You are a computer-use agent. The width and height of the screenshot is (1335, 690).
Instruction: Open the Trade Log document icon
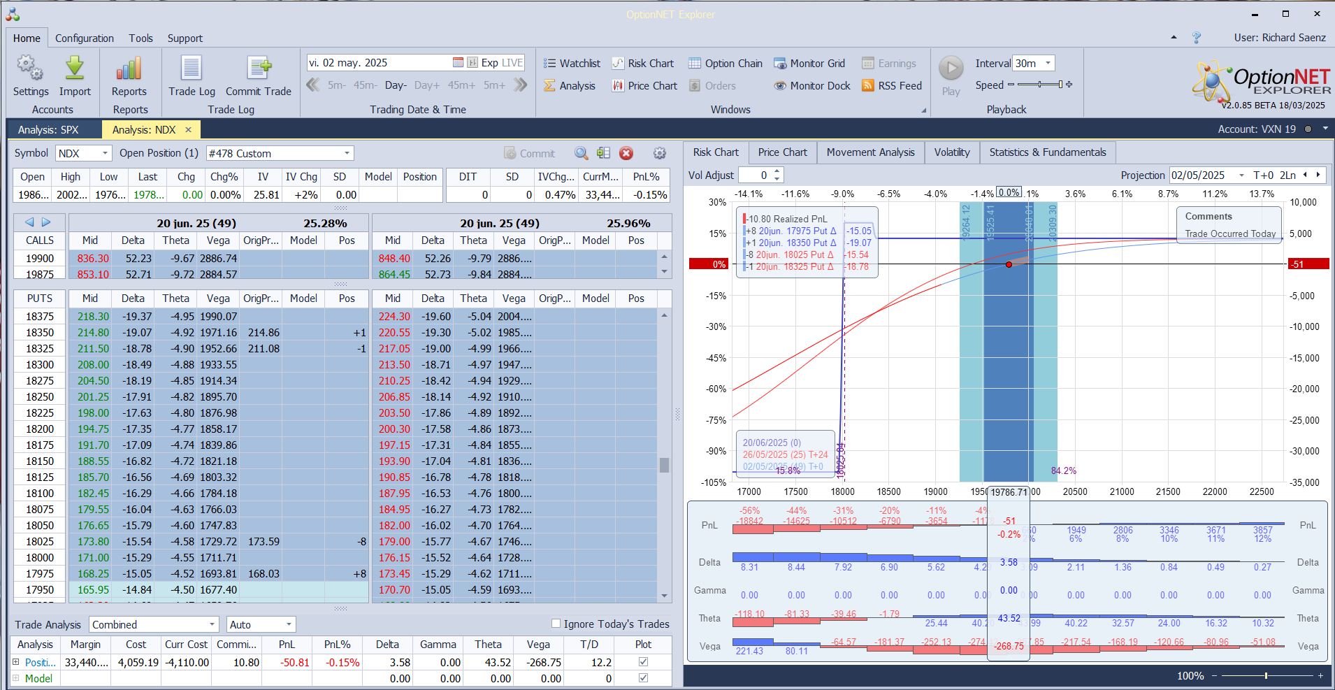(192, 68)
